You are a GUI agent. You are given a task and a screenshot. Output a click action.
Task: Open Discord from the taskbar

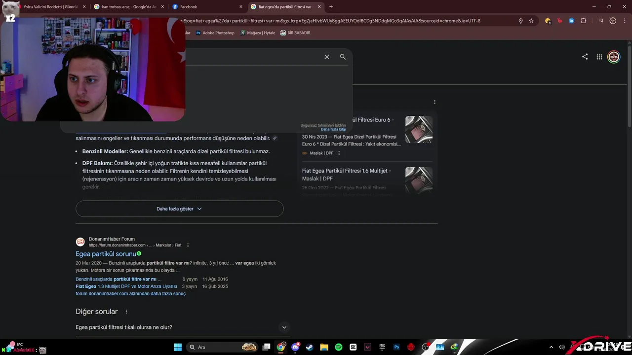pos(295,347)
